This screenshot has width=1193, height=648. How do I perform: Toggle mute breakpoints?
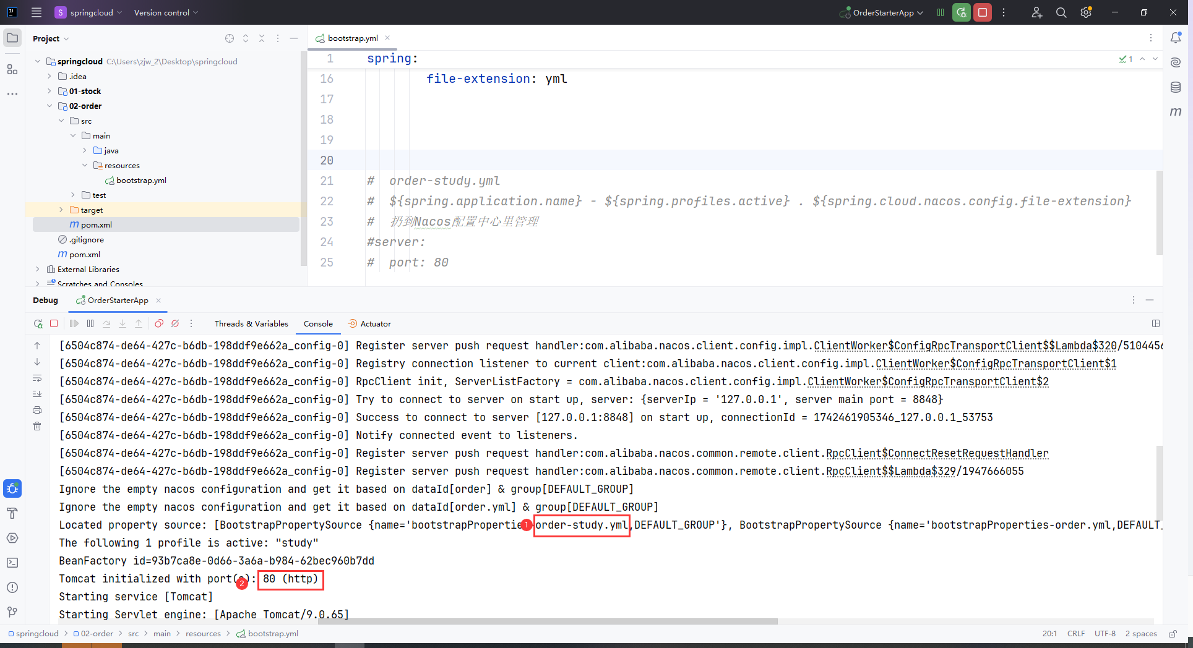[x=175, y=323]
